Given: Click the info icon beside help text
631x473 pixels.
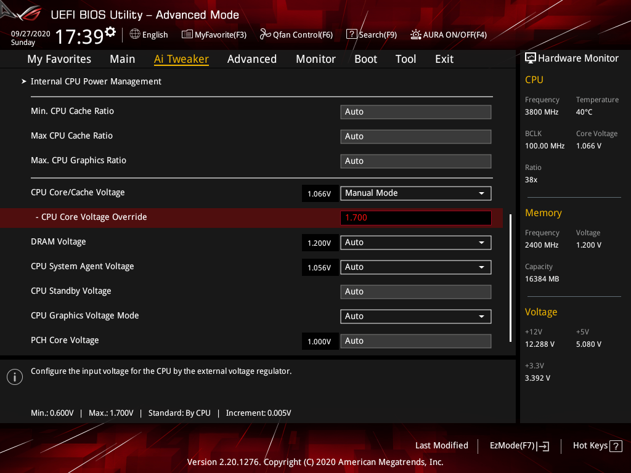Looking at the screenshot, I should pyautogui.click(x=15, y=377).
